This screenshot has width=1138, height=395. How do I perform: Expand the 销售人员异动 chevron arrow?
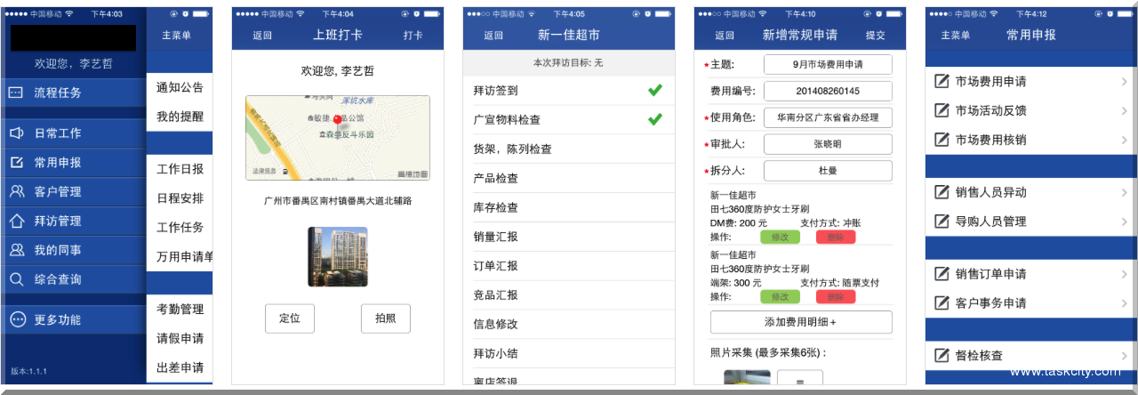coord(1124,192)
